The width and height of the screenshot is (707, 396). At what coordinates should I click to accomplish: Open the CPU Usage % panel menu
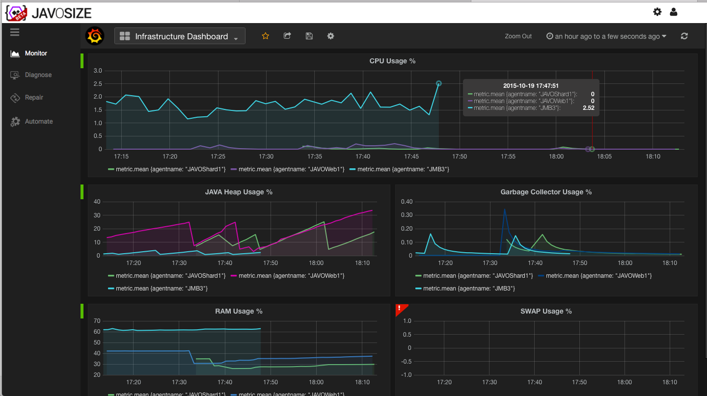[392, 61]
